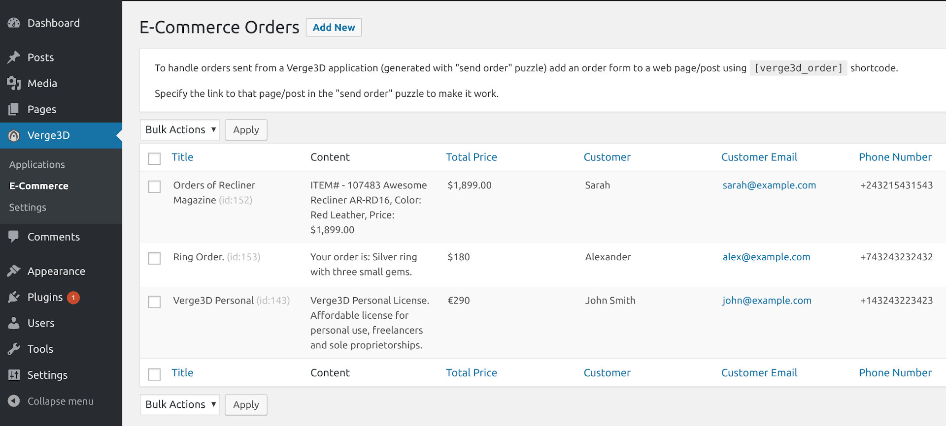Screen dimensions: 946x426
Task: Tick the select-all checkbox in table footer
Action: coord(154,374)
